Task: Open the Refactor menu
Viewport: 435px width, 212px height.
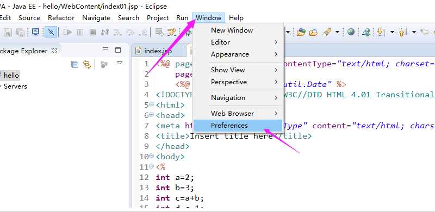Action: pos(61,18)
